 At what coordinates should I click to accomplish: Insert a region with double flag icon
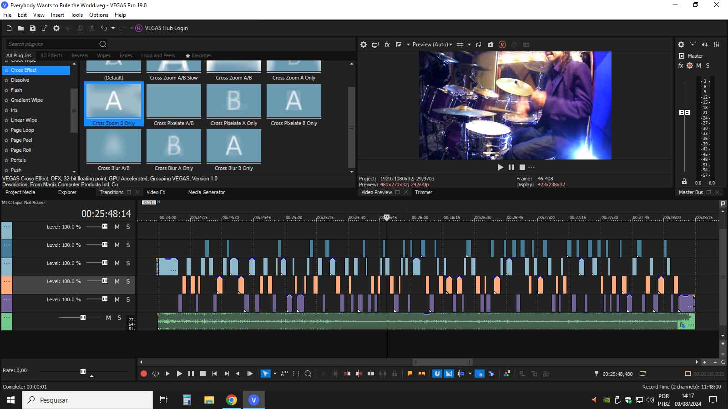pyautogui.click(x=422, y=374)
